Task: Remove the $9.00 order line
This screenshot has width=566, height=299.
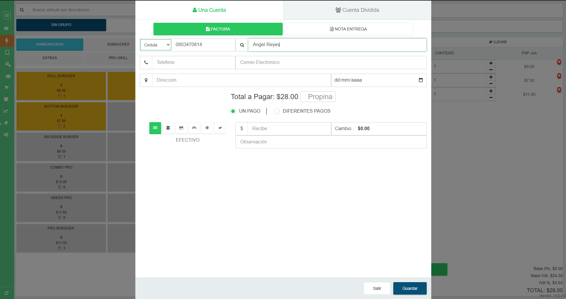Action: click(x=559, y=62)
